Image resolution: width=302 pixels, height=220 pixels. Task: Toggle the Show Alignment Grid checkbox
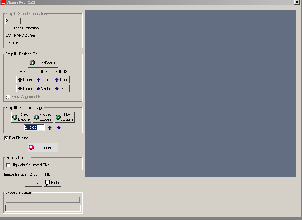point(8,97)
